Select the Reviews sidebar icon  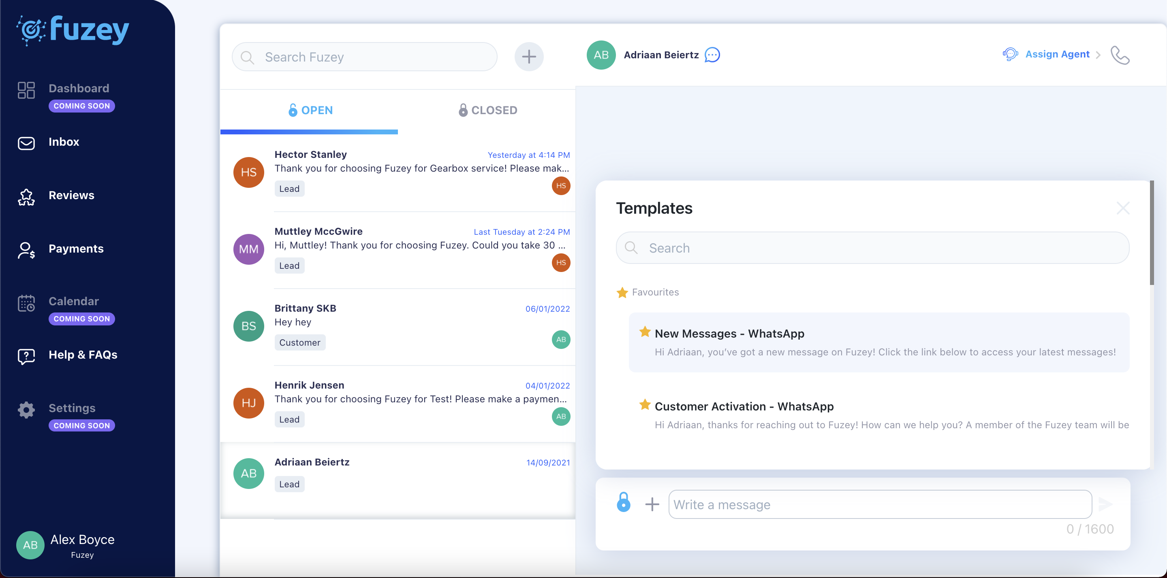[x=26, y=197]
